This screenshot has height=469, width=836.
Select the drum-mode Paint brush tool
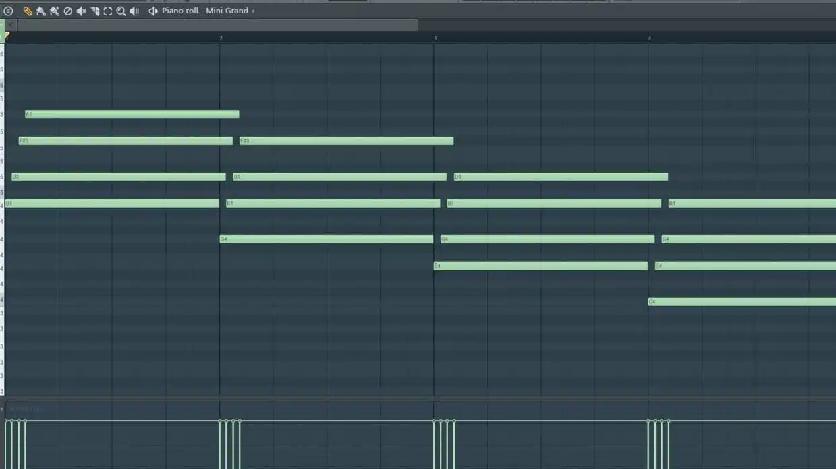point(55,11)
